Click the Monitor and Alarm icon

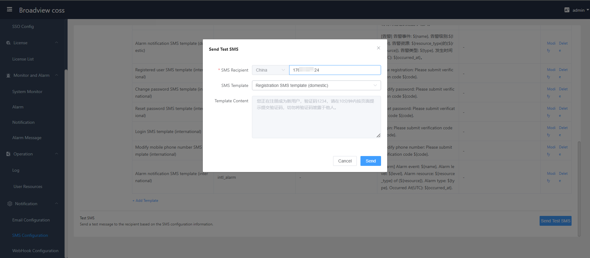click(x=8, y=75)
